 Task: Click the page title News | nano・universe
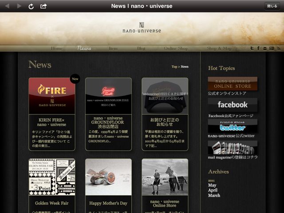point(142,6)
